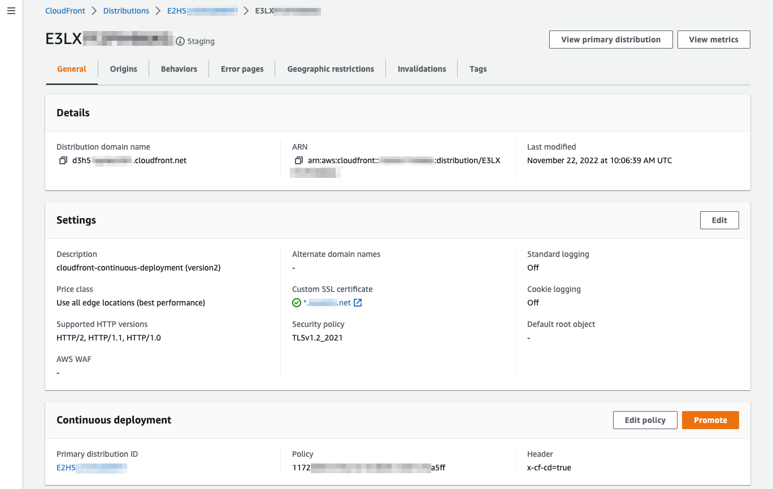Open the Invalidations tab

pyautogui.click(x=422, y=68)
